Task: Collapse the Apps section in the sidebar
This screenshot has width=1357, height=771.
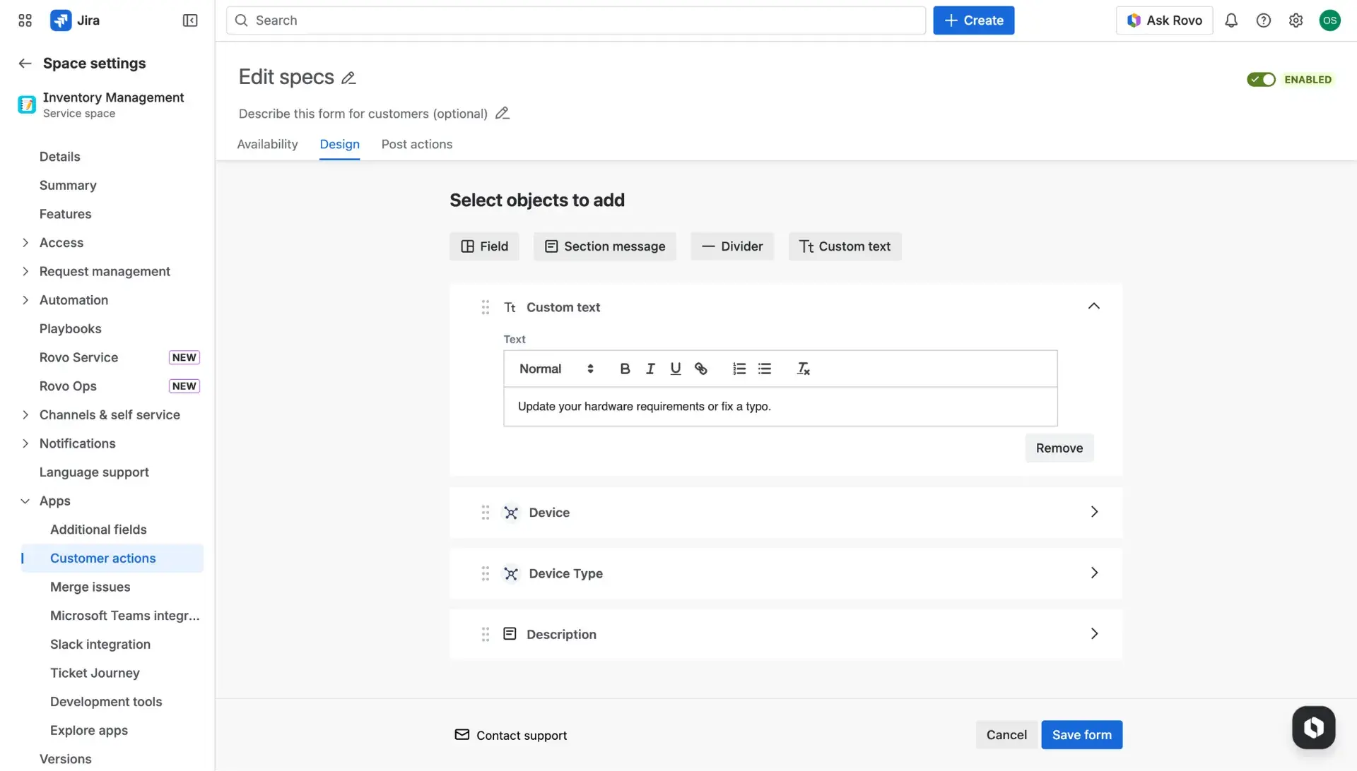Action: [x=25, y=501]
